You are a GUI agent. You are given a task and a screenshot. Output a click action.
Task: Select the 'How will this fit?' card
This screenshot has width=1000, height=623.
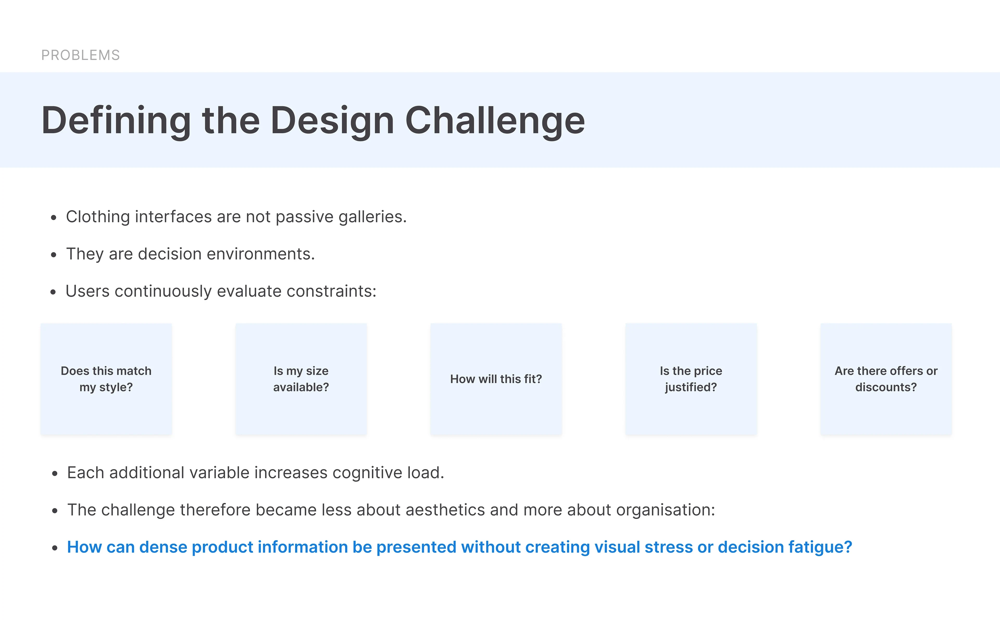click(x=496, y=379)
